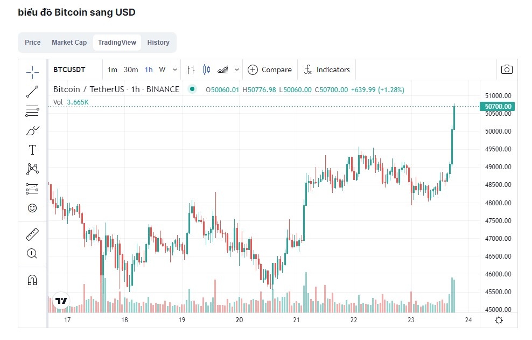Take a chart snapshot with the camera icon
532x340 pixels.
coord(506,69)
